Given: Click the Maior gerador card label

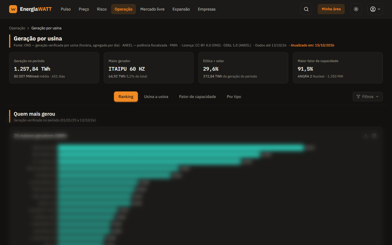Looking at the screenshot, I should [119, 61].
